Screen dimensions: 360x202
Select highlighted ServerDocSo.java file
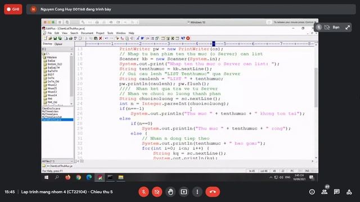pyautogui.click(x=57, y=120)
